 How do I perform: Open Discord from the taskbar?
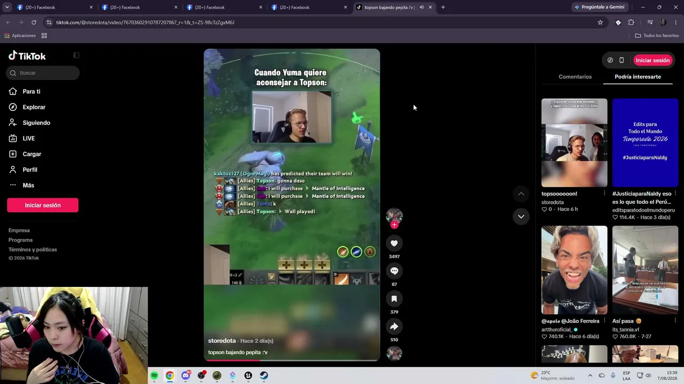pos(185,375)
